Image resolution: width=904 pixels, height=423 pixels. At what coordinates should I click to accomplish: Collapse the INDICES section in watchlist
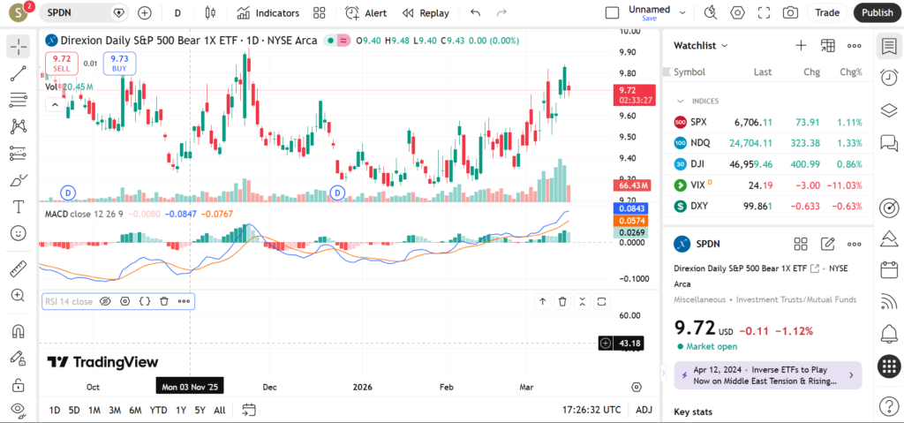[x=681, y=102]
